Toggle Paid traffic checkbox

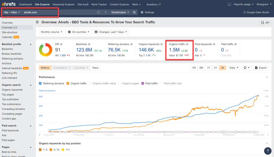pyautogui.click(x=143, y=83)
